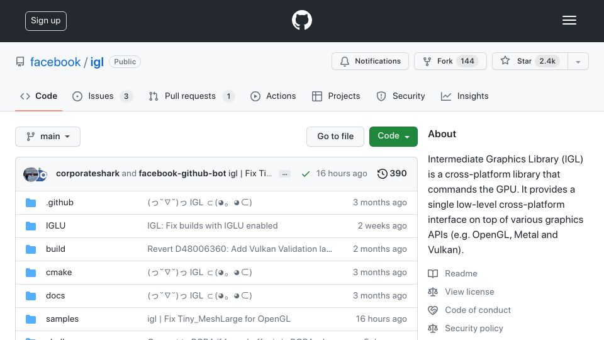Click the Security shield icon
Viewport: 604px width, 340px height.
pyautogui.click(x=381, y=96)
